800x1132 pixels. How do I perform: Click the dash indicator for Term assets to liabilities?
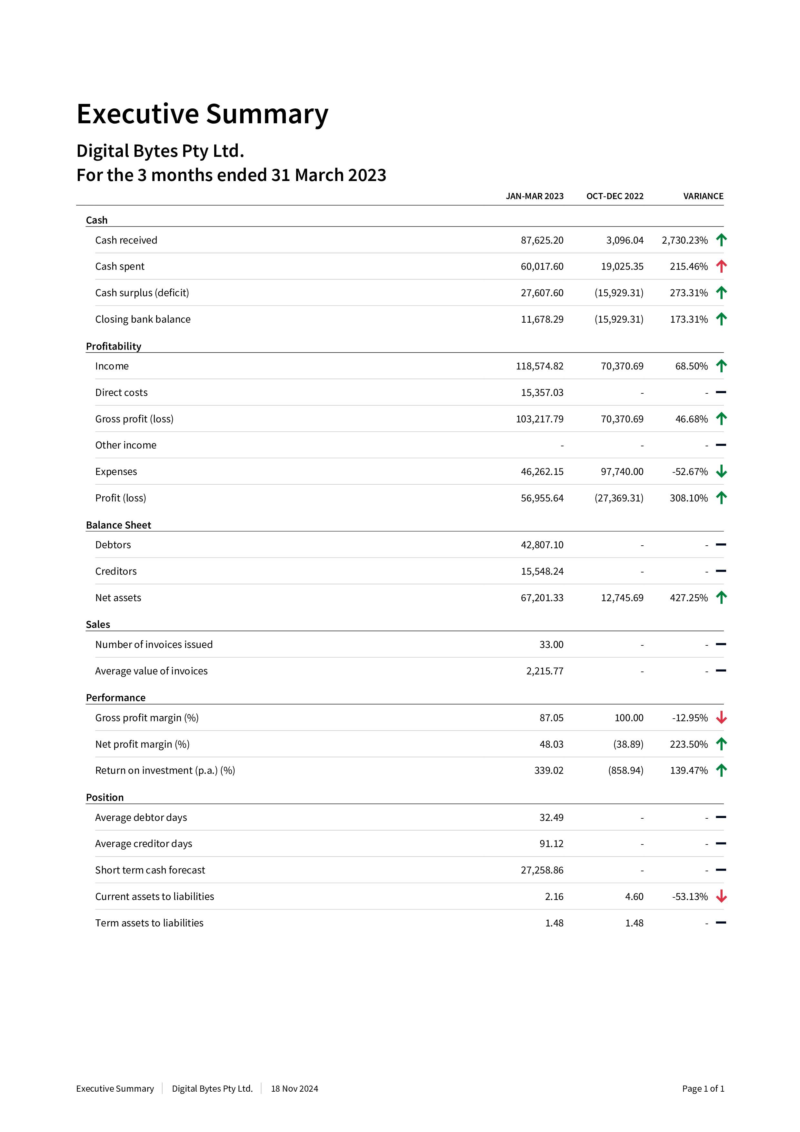(x=721, y=923)
